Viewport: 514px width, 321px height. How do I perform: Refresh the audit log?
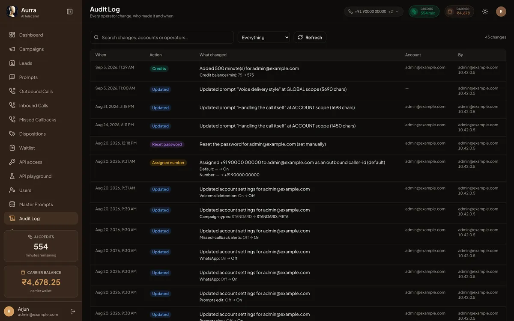pyautogui.click(x=310, y=37)
